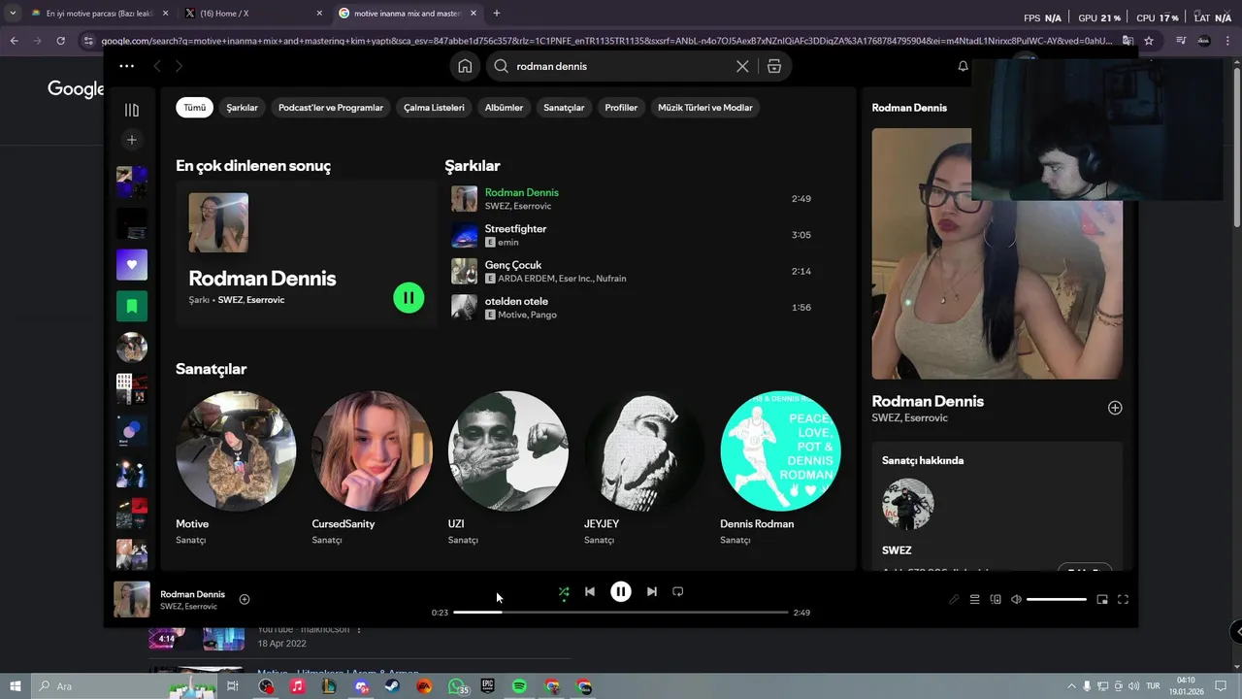1242x699 pixels.
Task: Play the otelden otele song row
Action: click(631, 307)
